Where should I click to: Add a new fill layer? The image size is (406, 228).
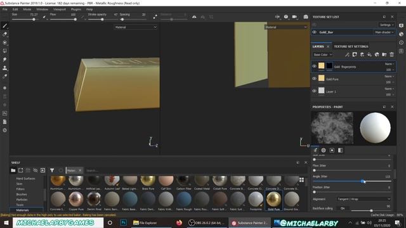click(369, 54)
